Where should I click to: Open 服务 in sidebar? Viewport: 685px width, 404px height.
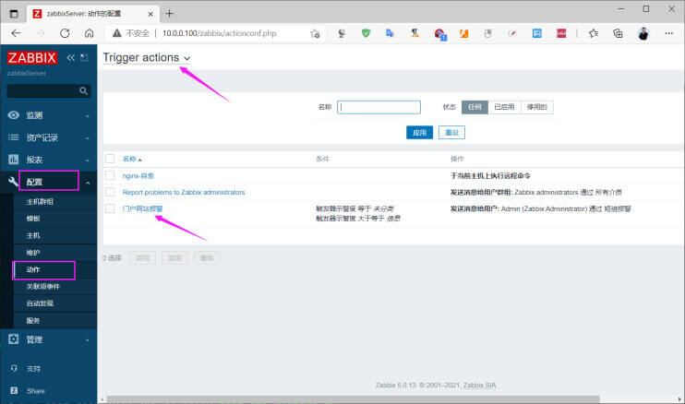(33, 320)
